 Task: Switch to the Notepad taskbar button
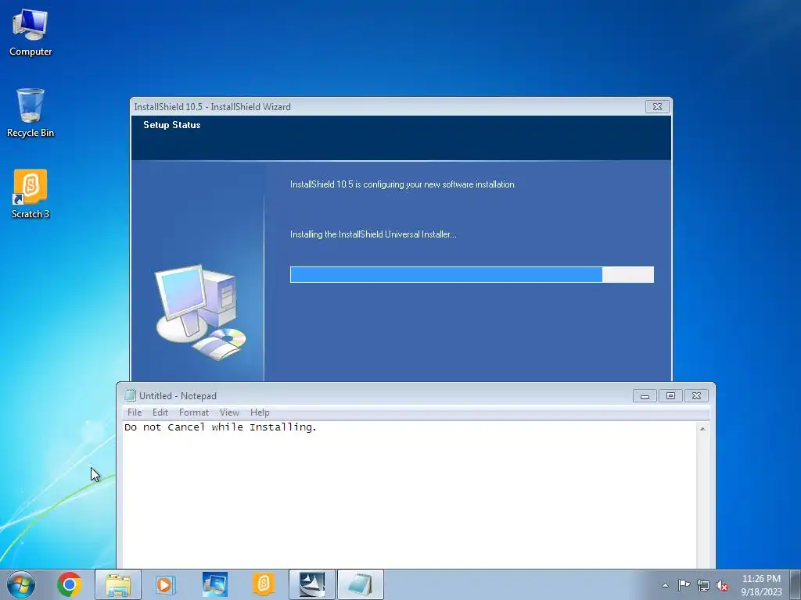click(361, 584)
